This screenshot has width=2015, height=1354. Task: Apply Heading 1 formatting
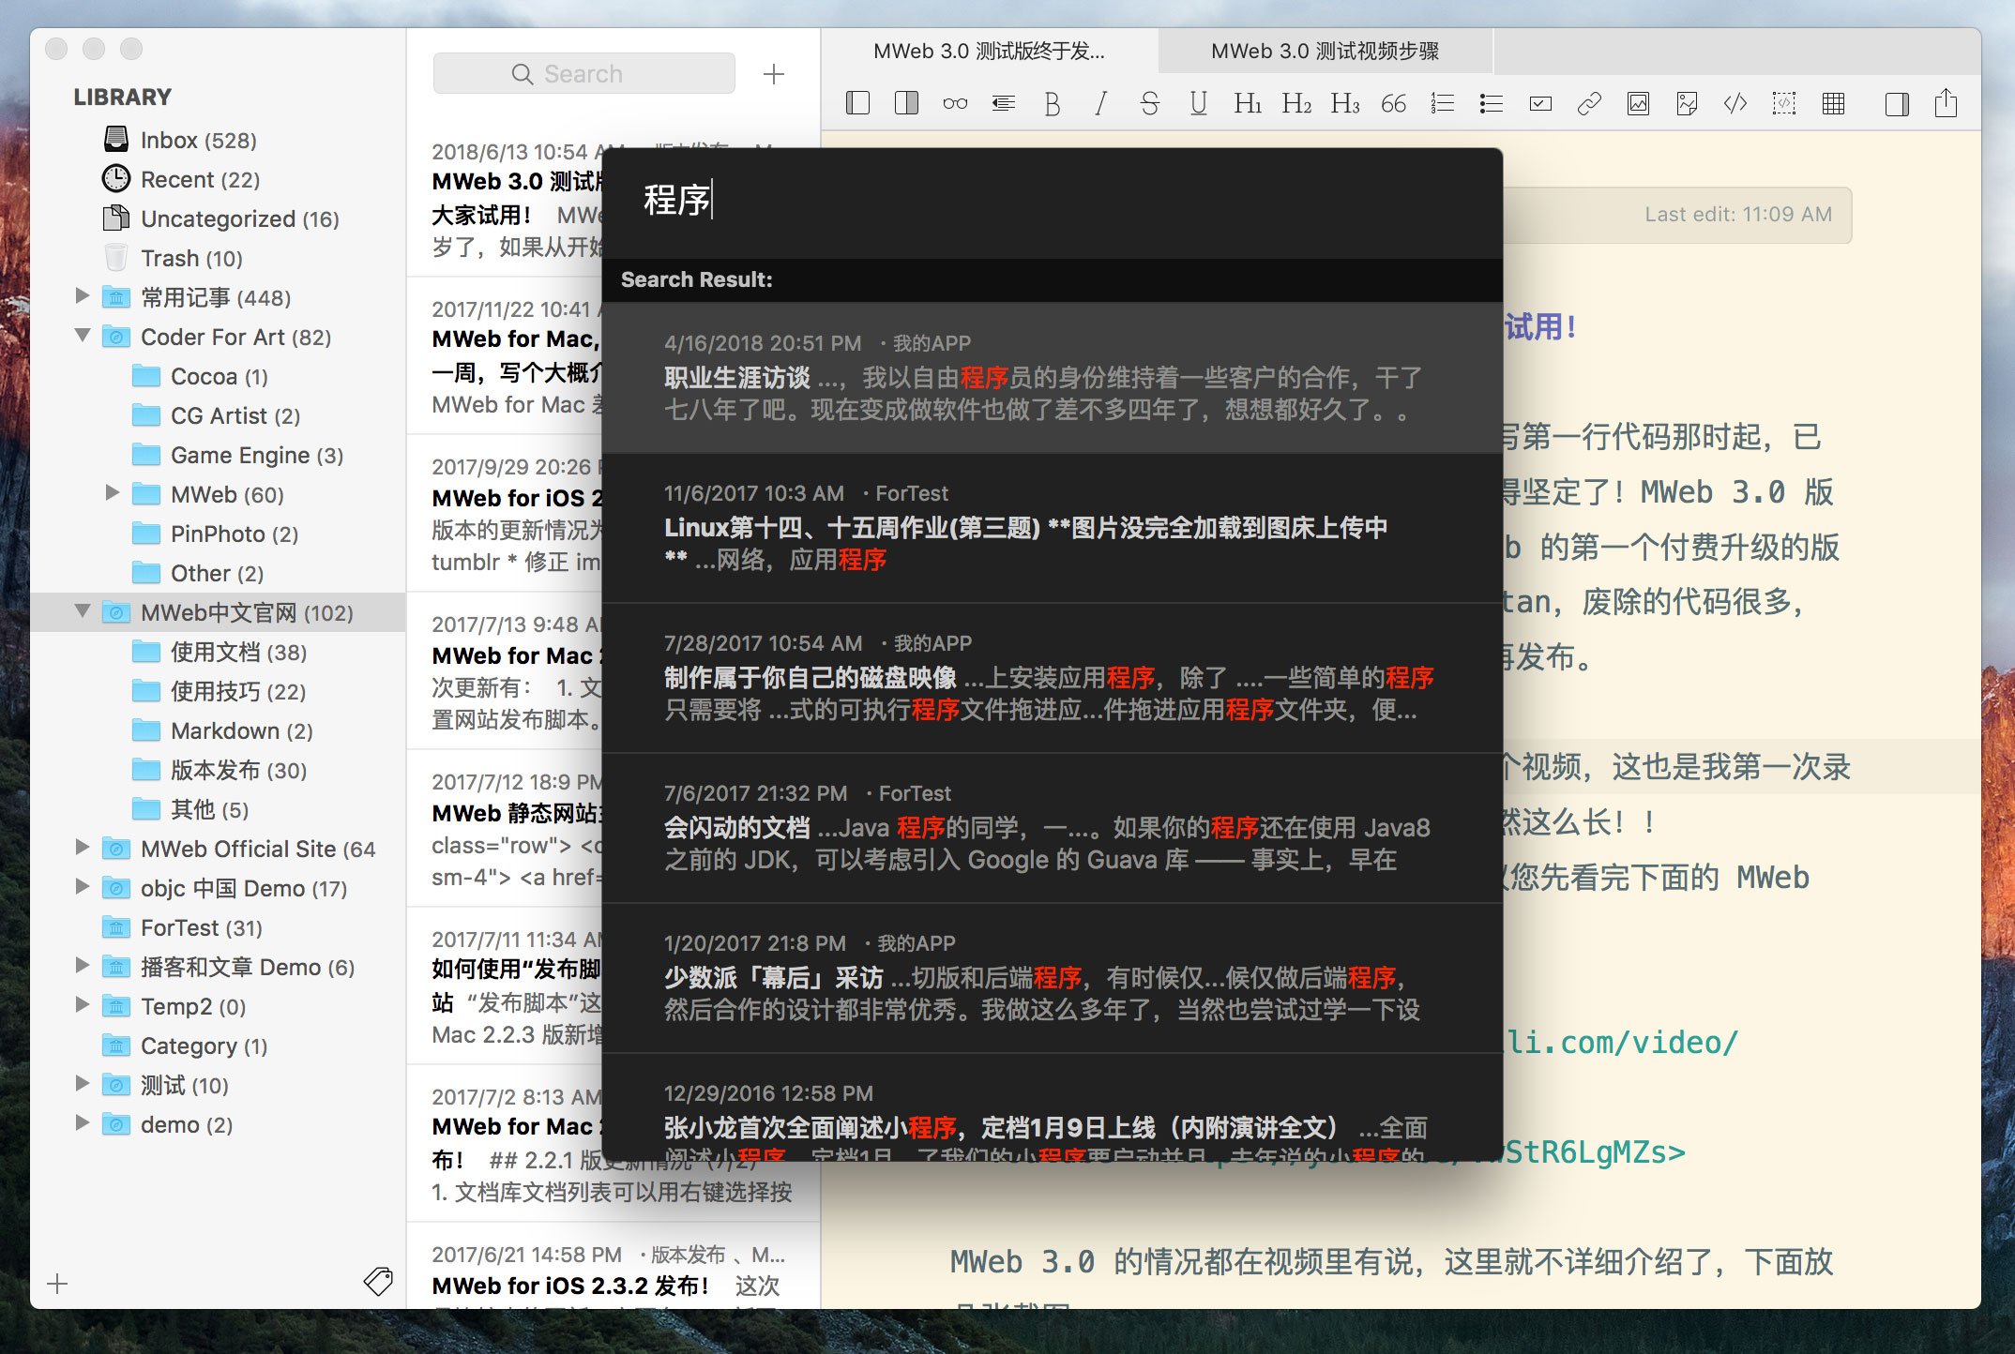(1248, 103)
